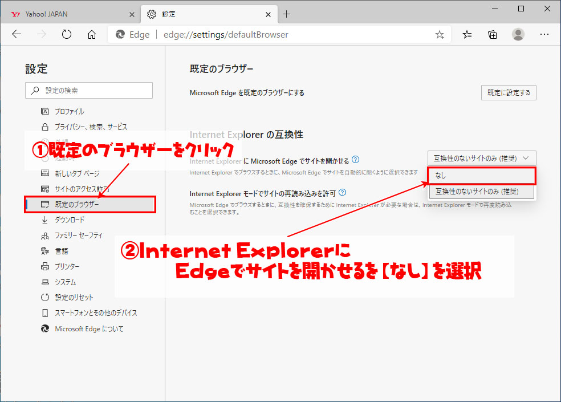Click the スマートフォン phone icon
The image size is (561, 402).
click(44, 313)
